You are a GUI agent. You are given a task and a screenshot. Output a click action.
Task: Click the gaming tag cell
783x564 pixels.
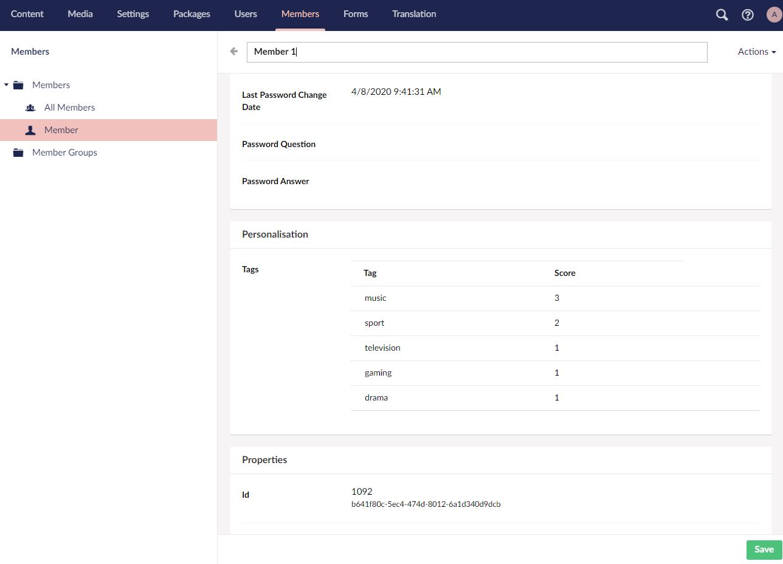(x=378, y=373)
